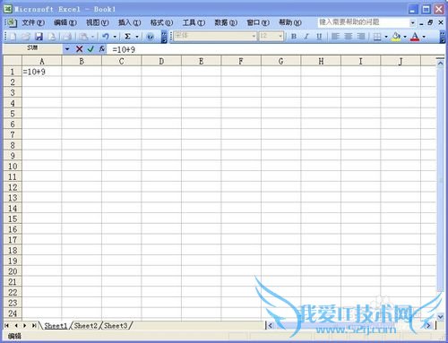Image resolution: width=448 pixels, height=343 pixels.
Task: Toggle Bold formatting
Action: 294,37
